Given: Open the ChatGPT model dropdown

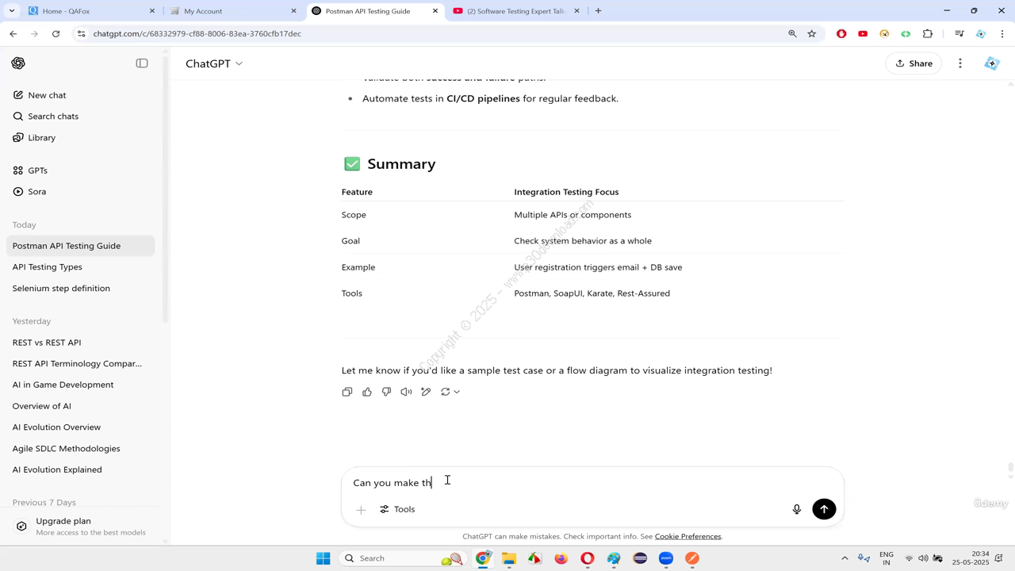Looking at the screenshot, I should click(214, 63).
